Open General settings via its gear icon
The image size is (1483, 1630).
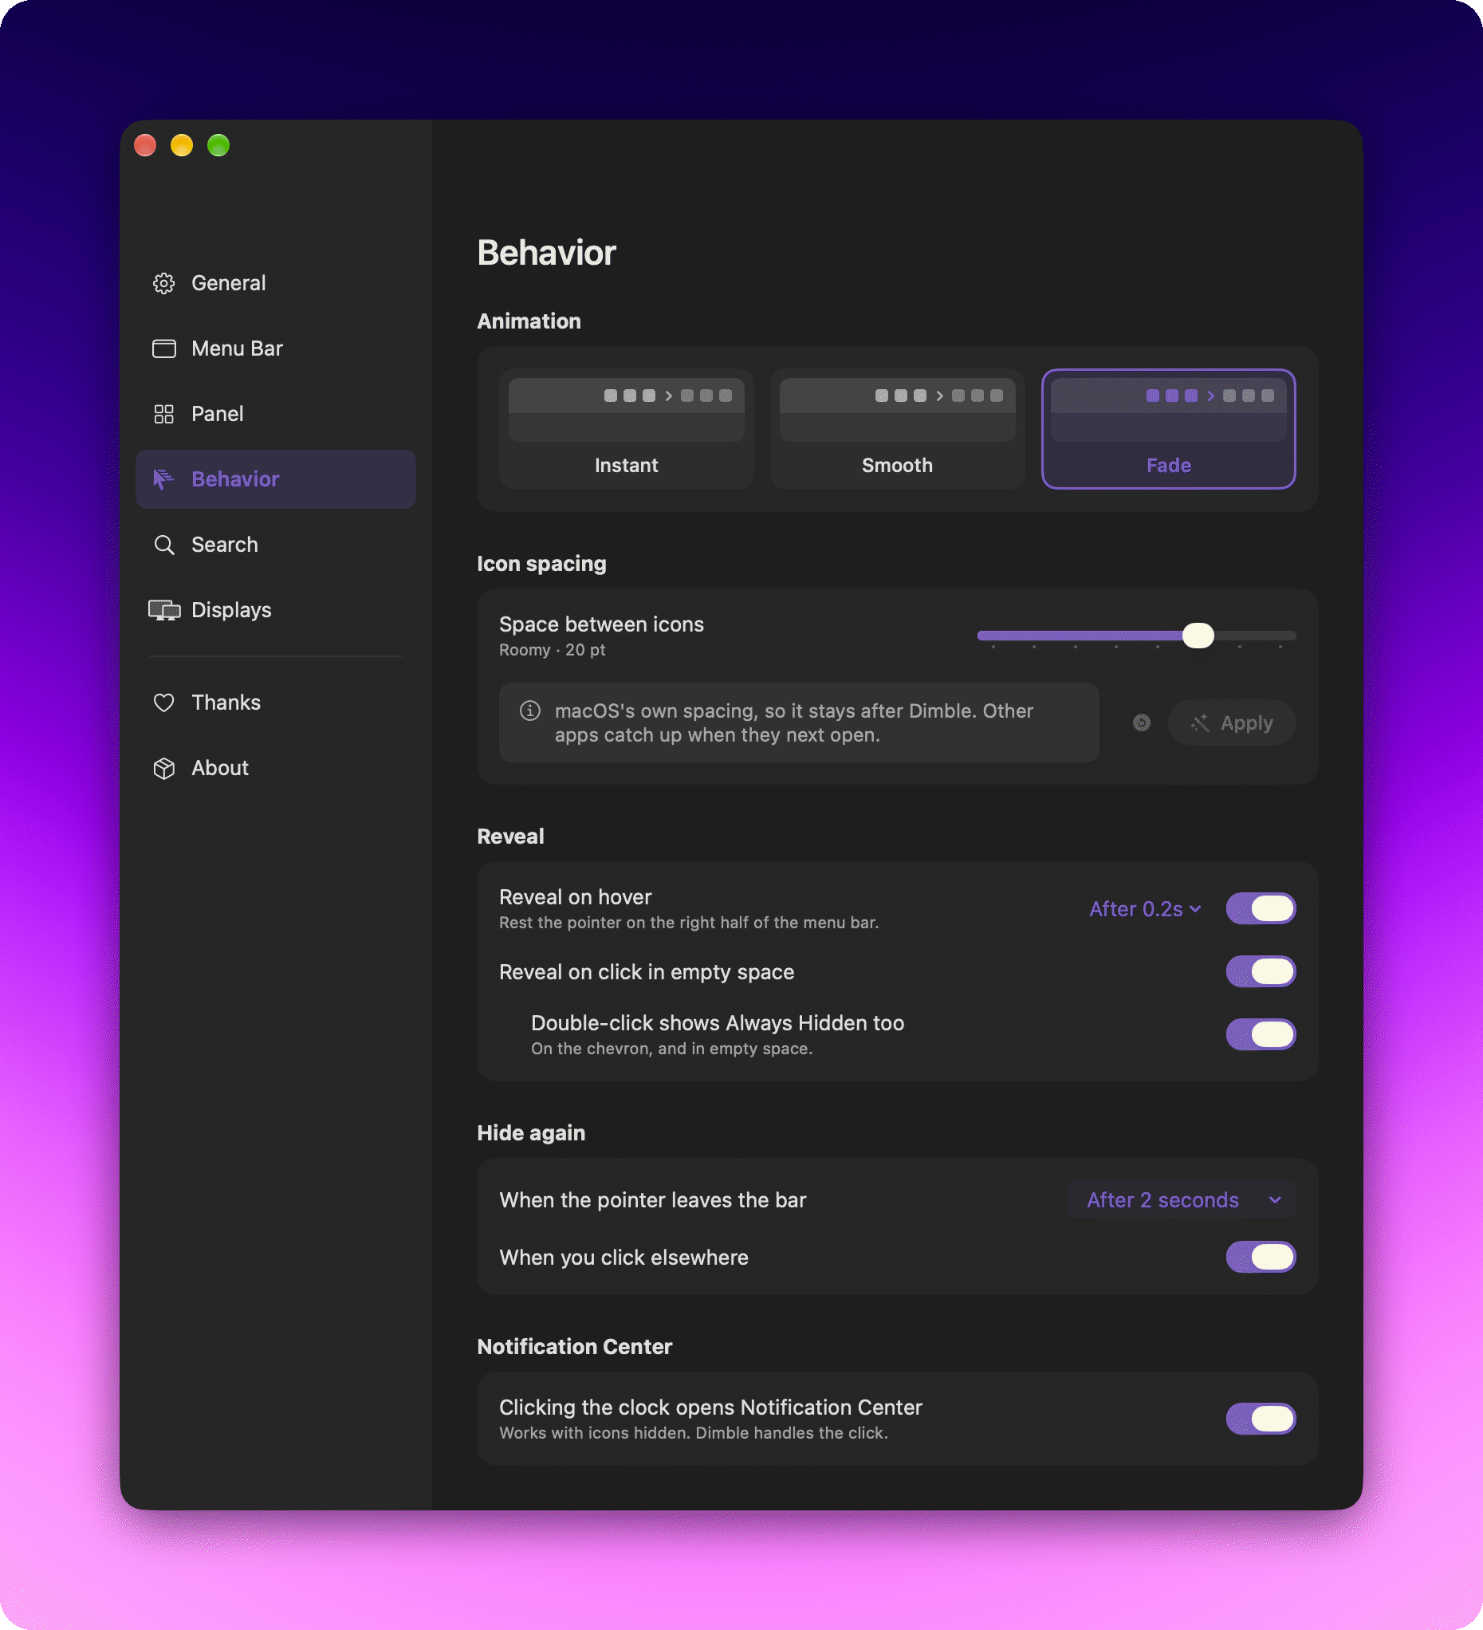[x=164, y=283]
